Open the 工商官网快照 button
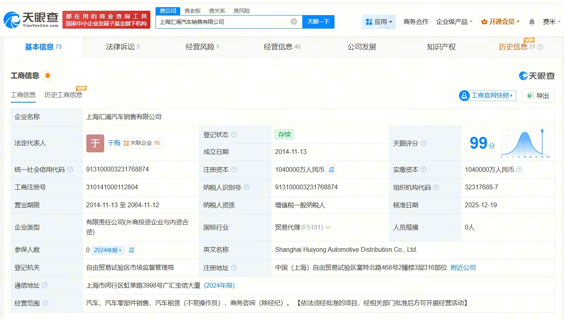This screenshot has height=319, width=564. pyautogui.click(x=487, y=95)
